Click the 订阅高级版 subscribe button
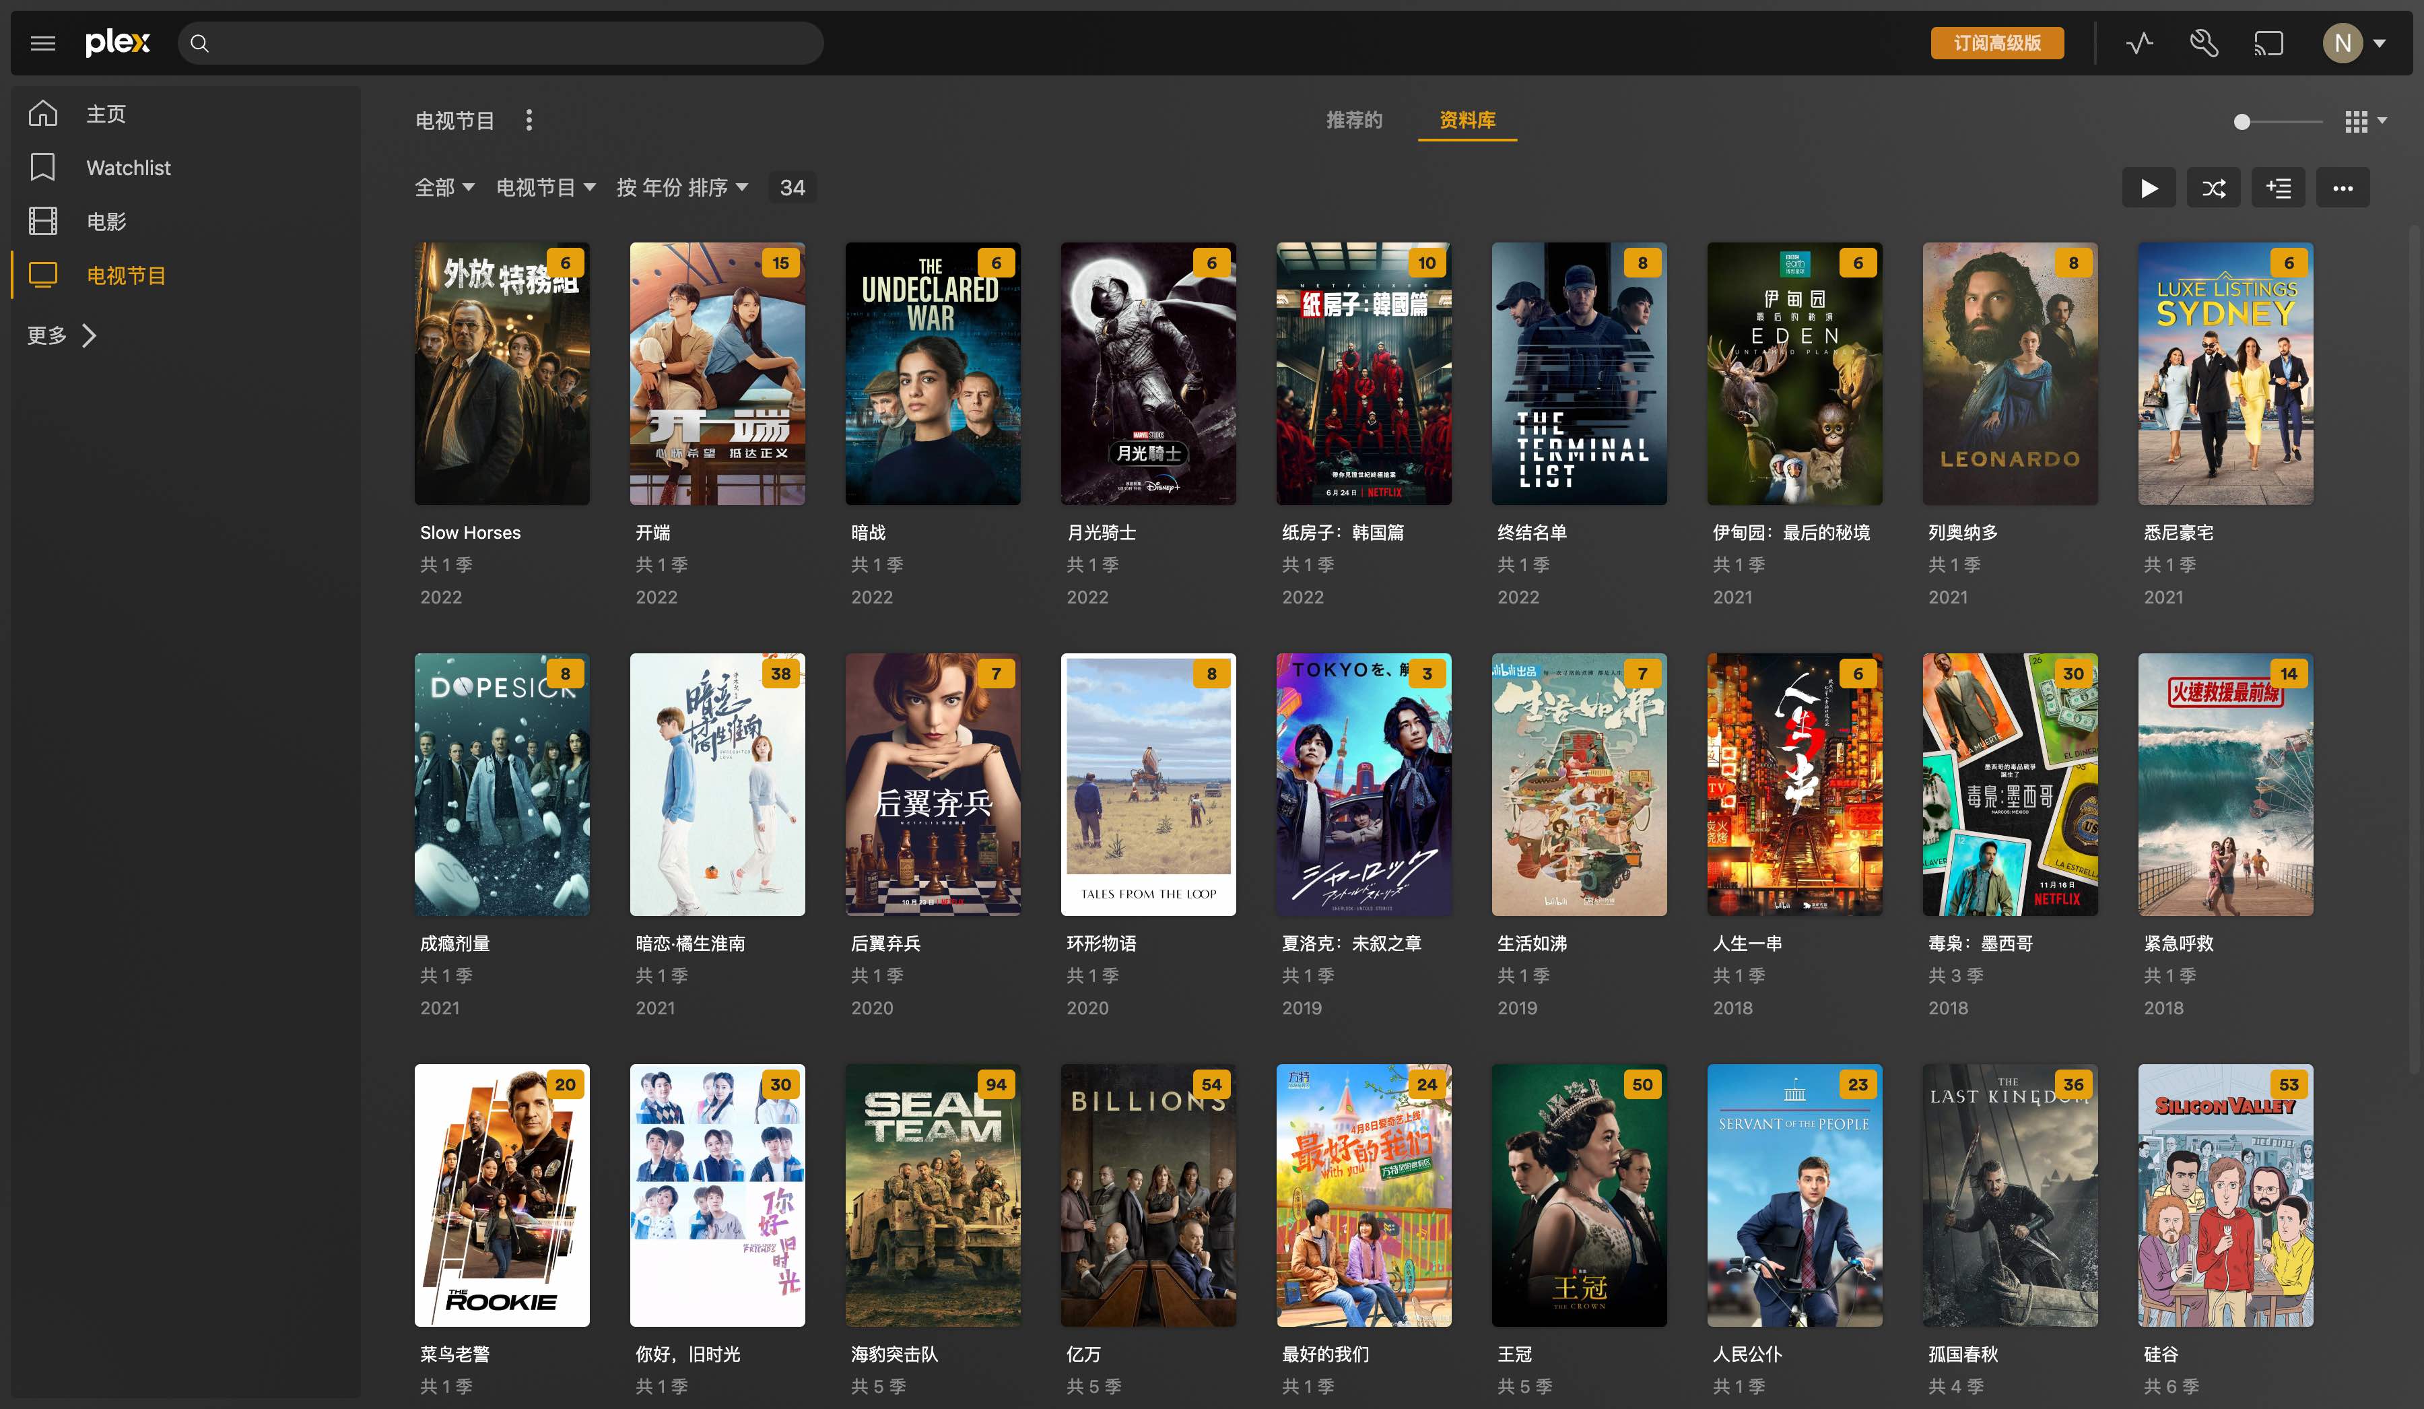The height and width of the screenshot is (1409, 2424). pos(1998,42)
